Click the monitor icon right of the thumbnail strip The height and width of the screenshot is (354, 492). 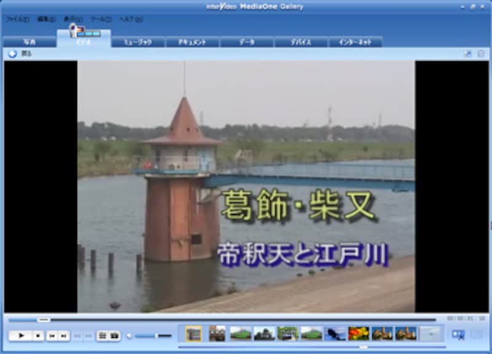(x=458, y=334)
